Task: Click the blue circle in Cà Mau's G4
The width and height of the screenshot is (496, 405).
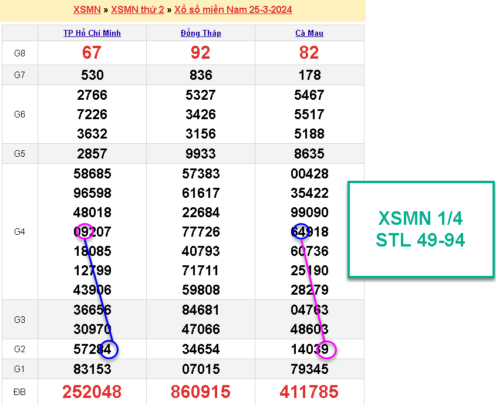Action: point(301,231)
